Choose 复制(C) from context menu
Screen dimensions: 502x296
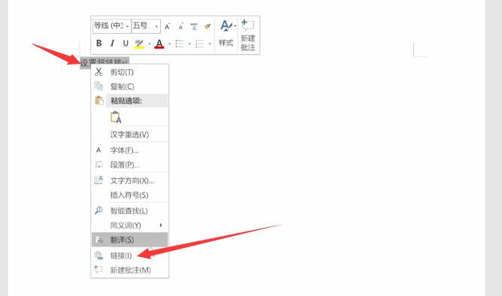129,86
